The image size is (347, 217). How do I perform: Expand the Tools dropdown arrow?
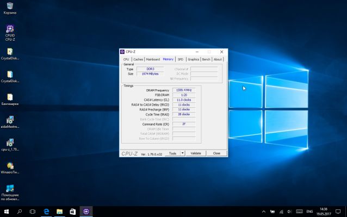(183, 153)
